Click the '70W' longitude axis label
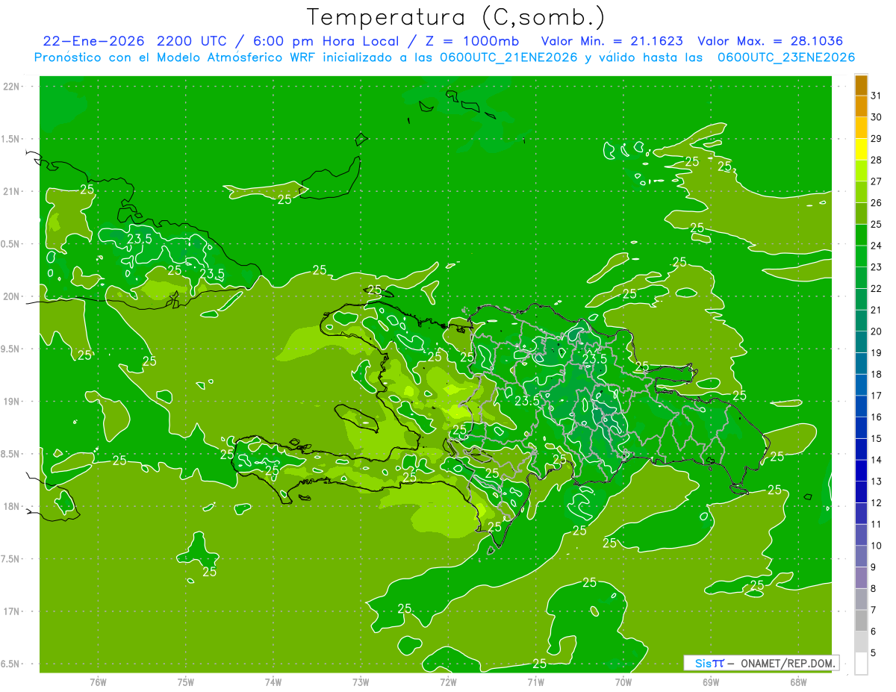896x692 pixels. [x=623, y=682]
